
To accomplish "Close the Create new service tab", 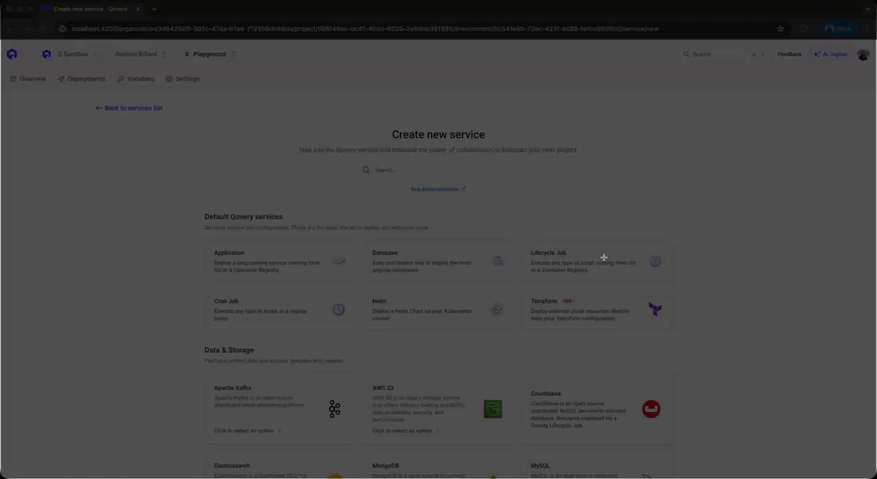I will pyautogui.click(x=138, y=9).
